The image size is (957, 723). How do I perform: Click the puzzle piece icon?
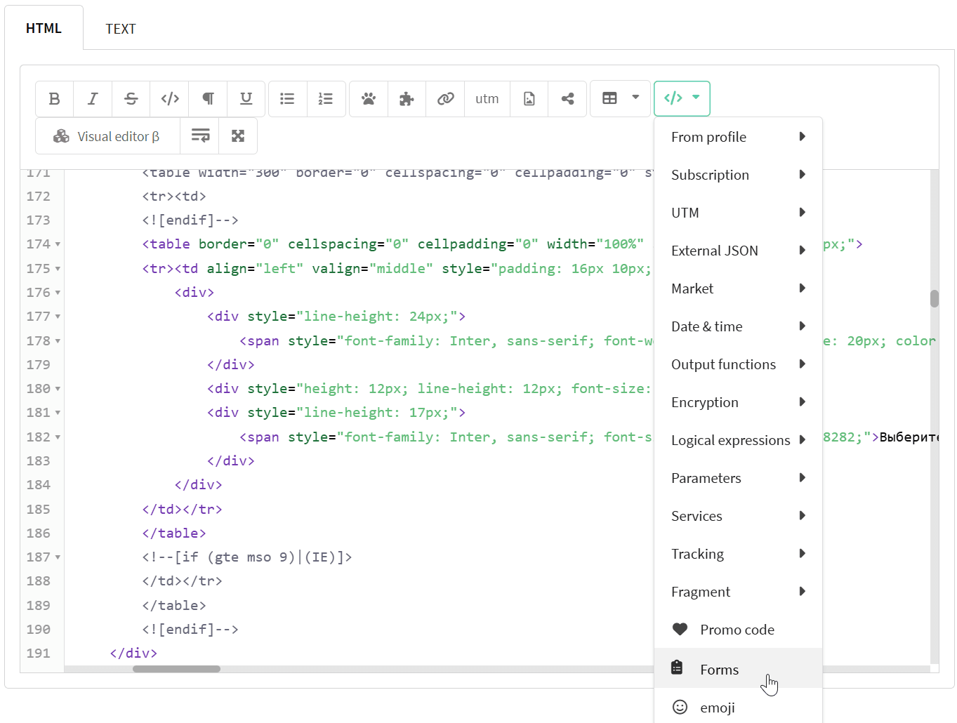point(407,98)
